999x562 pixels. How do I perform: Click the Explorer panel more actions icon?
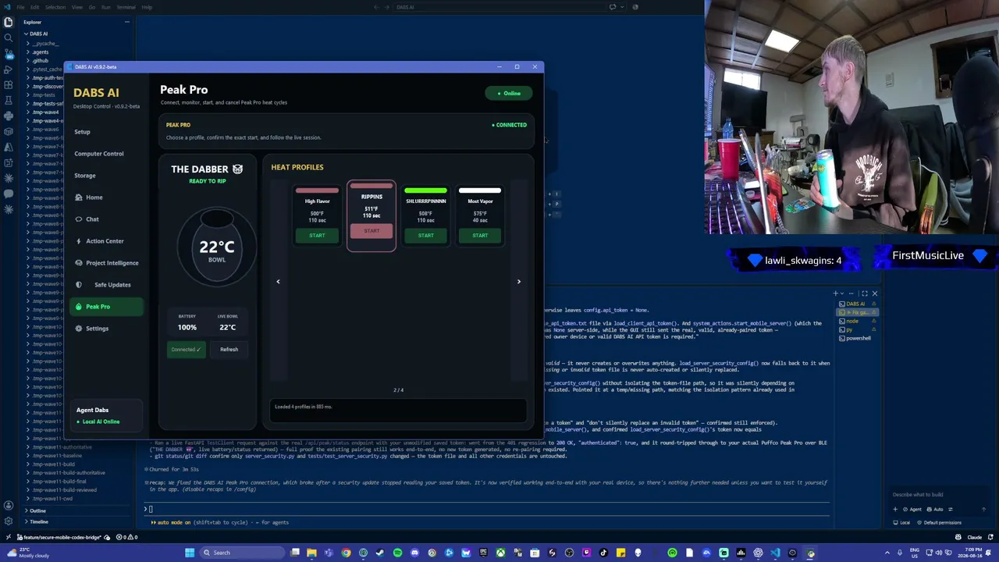tap(126, 22)
